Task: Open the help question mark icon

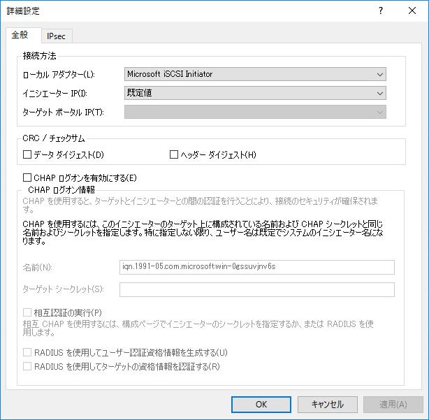Action: (x=381, y=10)
